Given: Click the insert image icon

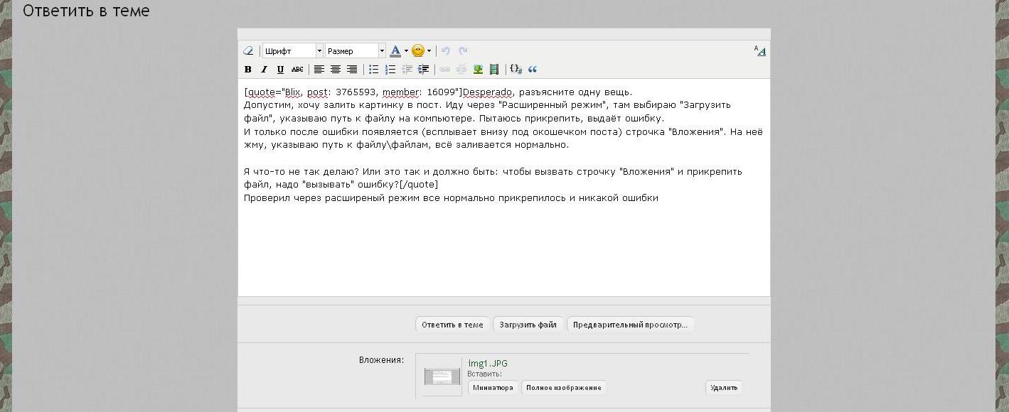Looking at the screenshot, I should (478, 70).
